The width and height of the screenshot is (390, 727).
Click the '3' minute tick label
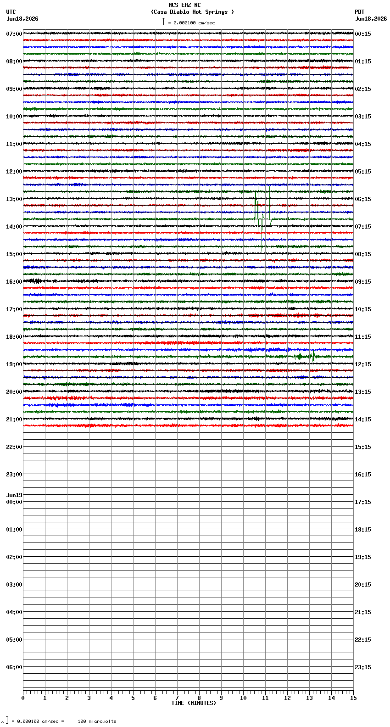[89, 698]
